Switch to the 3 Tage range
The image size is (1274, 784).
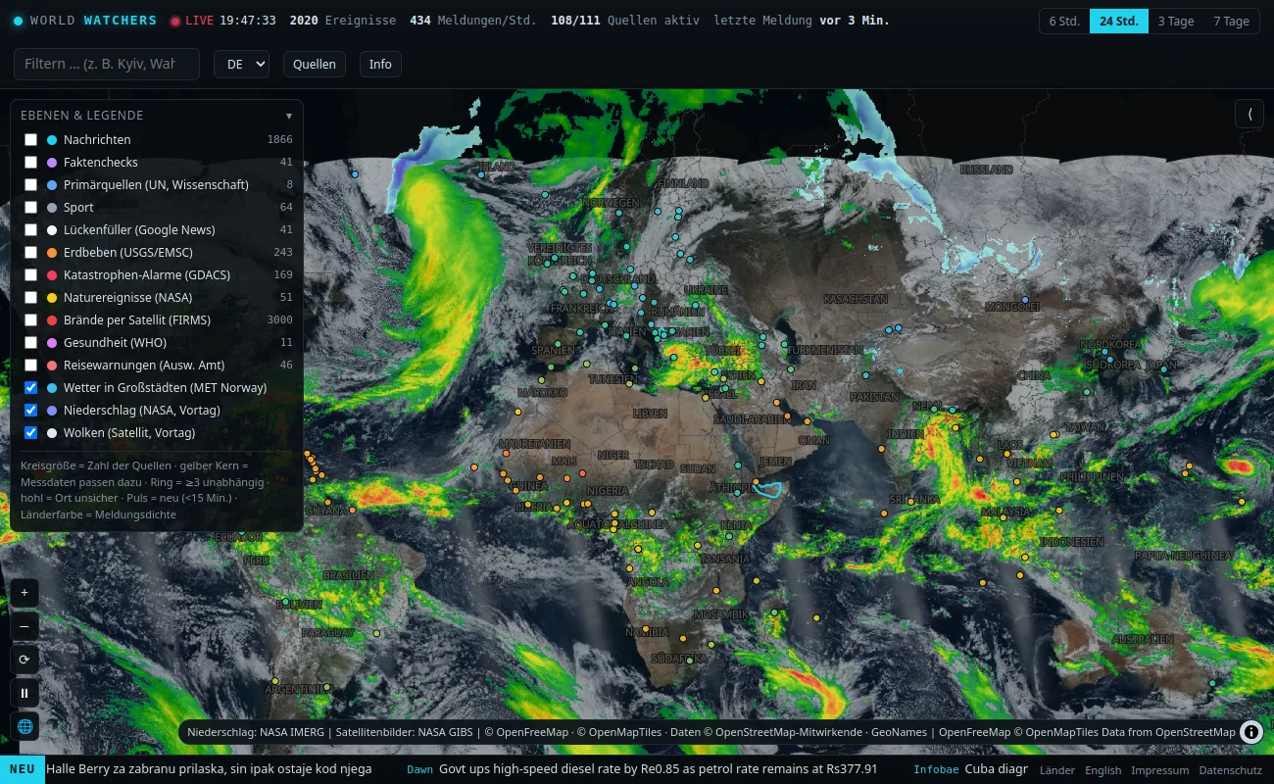(x=1175, y=21)
